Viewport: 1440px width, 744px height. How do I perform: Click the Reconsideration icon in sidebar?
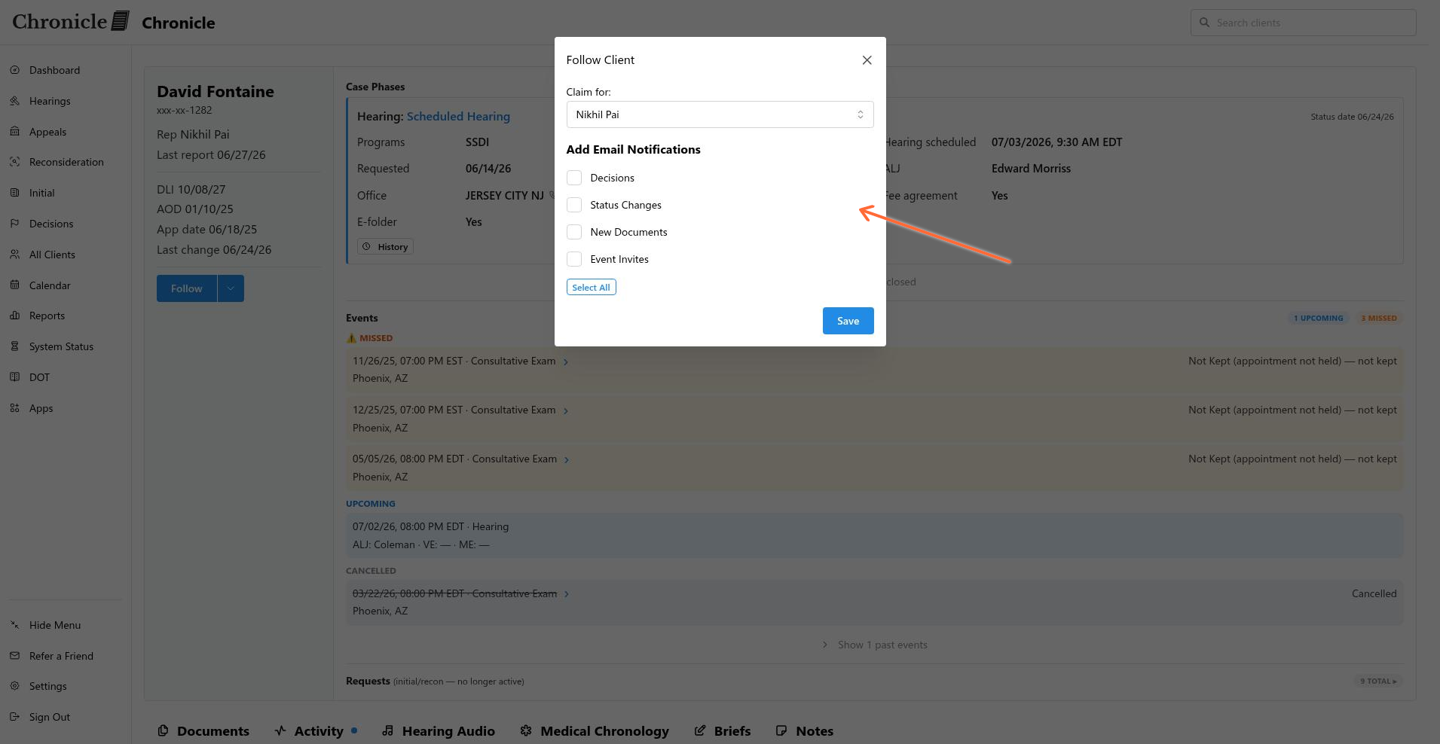[x=15, y=162]
